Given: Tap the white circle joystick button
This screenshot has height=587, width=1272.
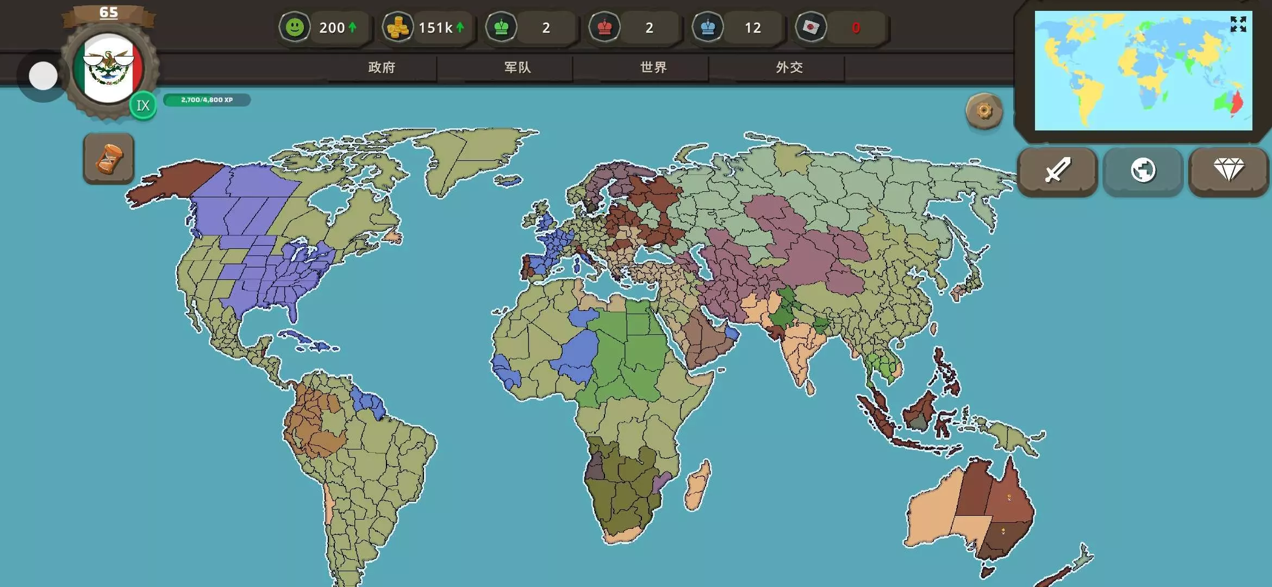Looking at the screenshot, I should tap(43, 76).
